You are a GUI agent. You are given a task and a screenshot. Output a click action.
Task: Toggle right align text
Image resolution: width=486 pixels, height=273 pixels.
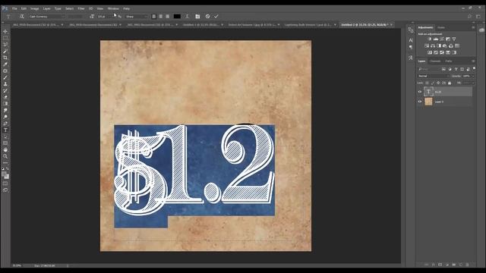coord(167,17)
